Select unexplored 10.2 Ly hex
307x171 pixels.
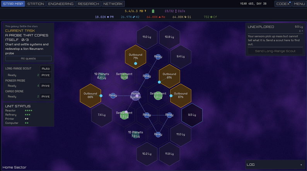[147, 154]
